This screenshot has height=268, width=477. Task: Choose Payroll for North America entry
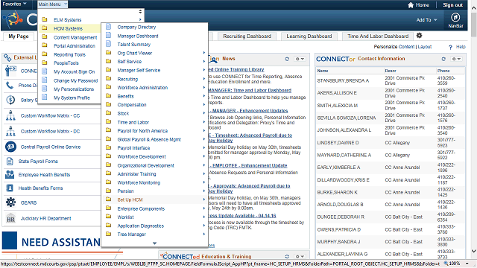pyautogui.click(x=142, y=131)
